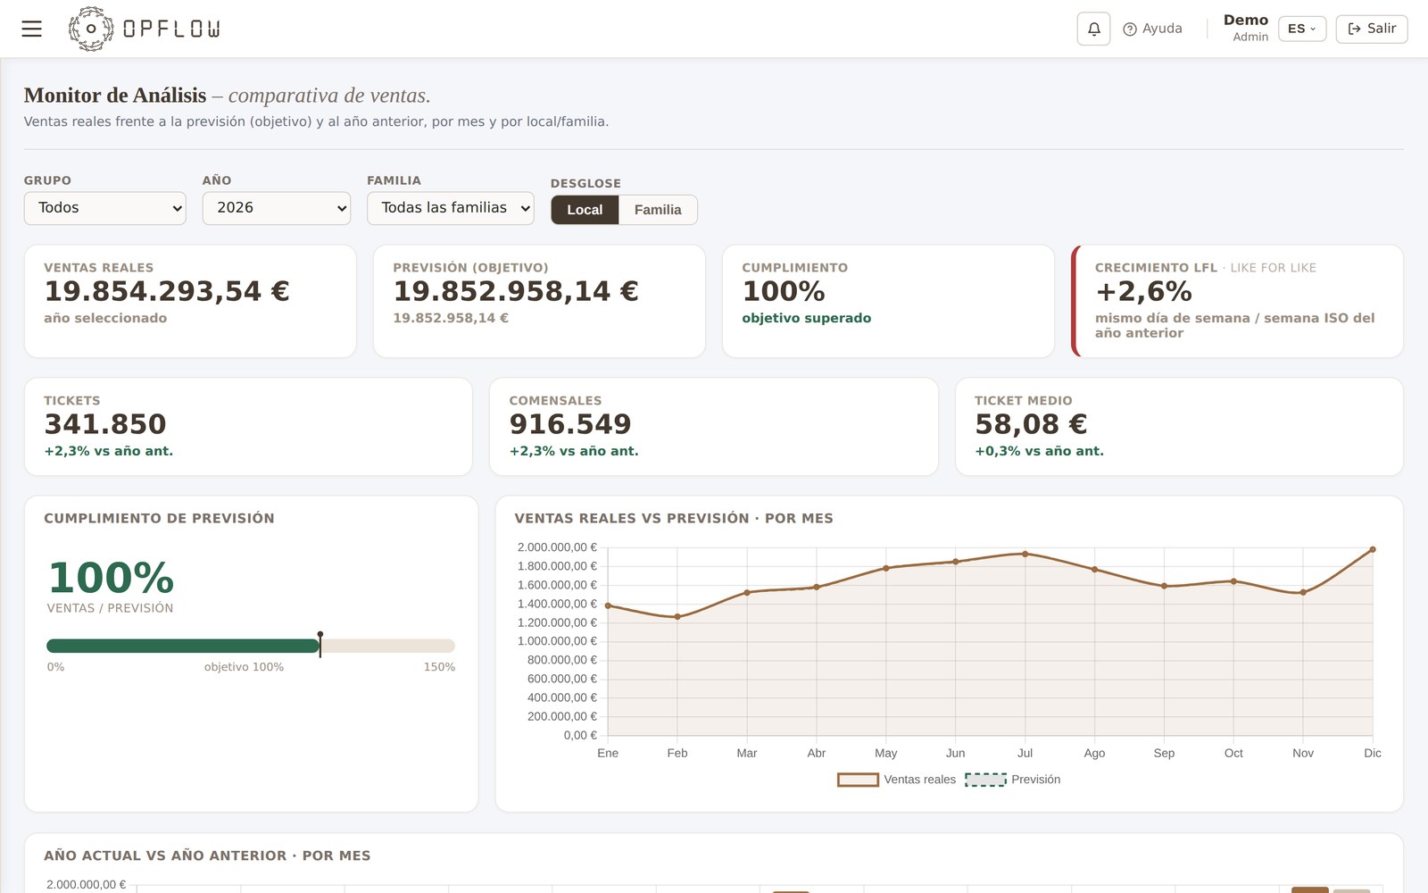
Task: Select the Local desglose toggle
Action: [585, 210]
